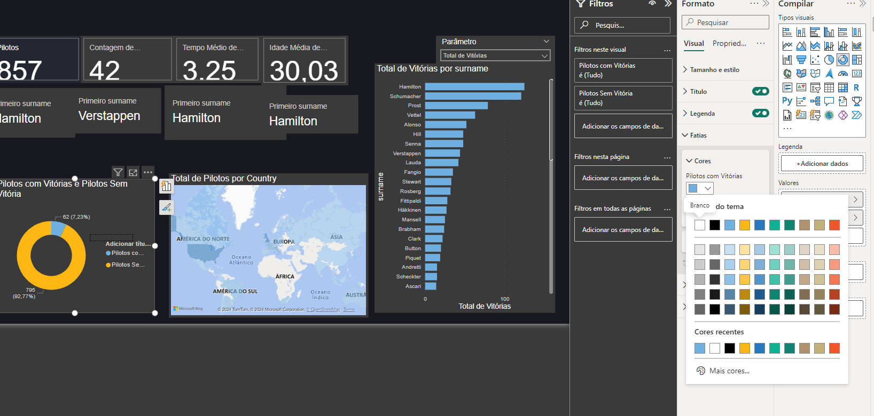Select the Q&A speech bubble visual
Image resolution: width=874 pixels, height=416 pixels.
829,101
